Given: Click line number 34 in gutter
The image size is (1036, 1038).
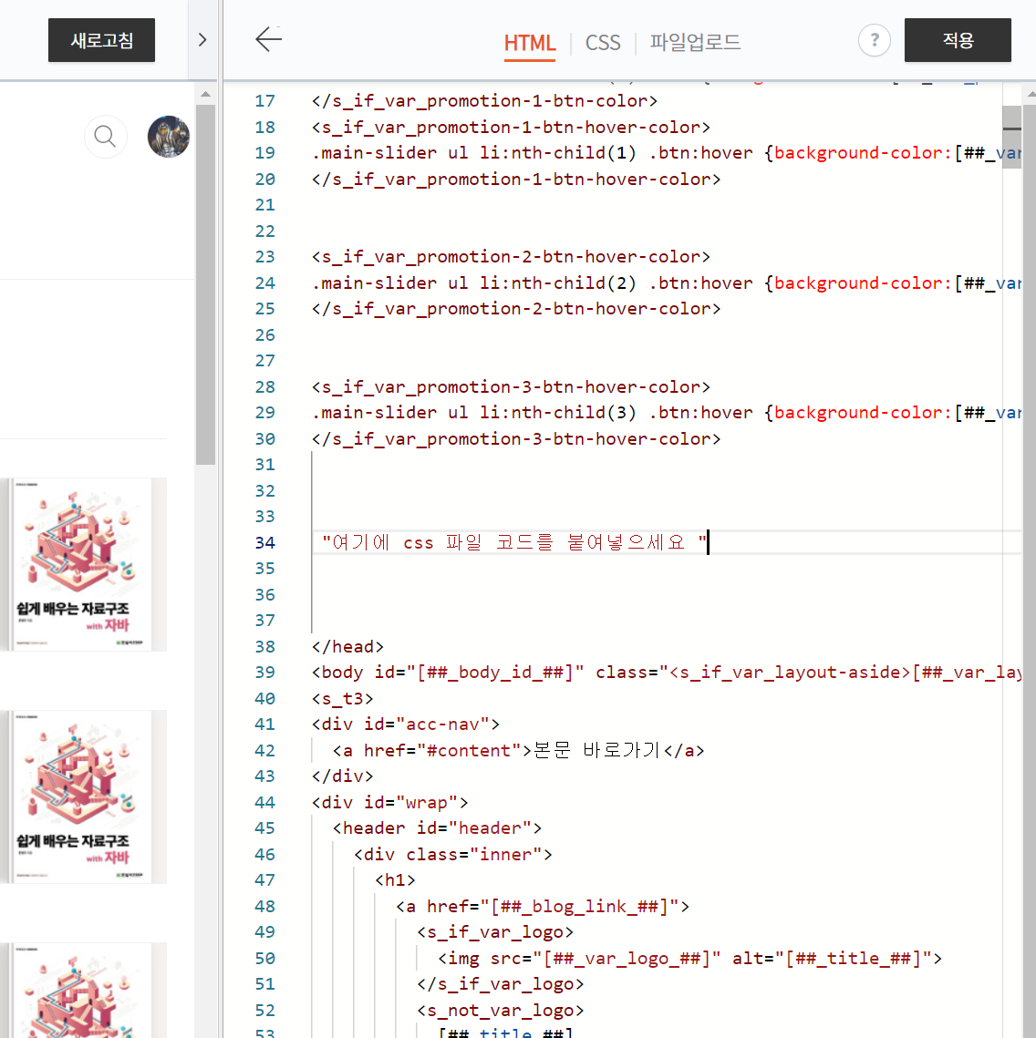Looking at the screenshot, I should (x=265, y=543).
